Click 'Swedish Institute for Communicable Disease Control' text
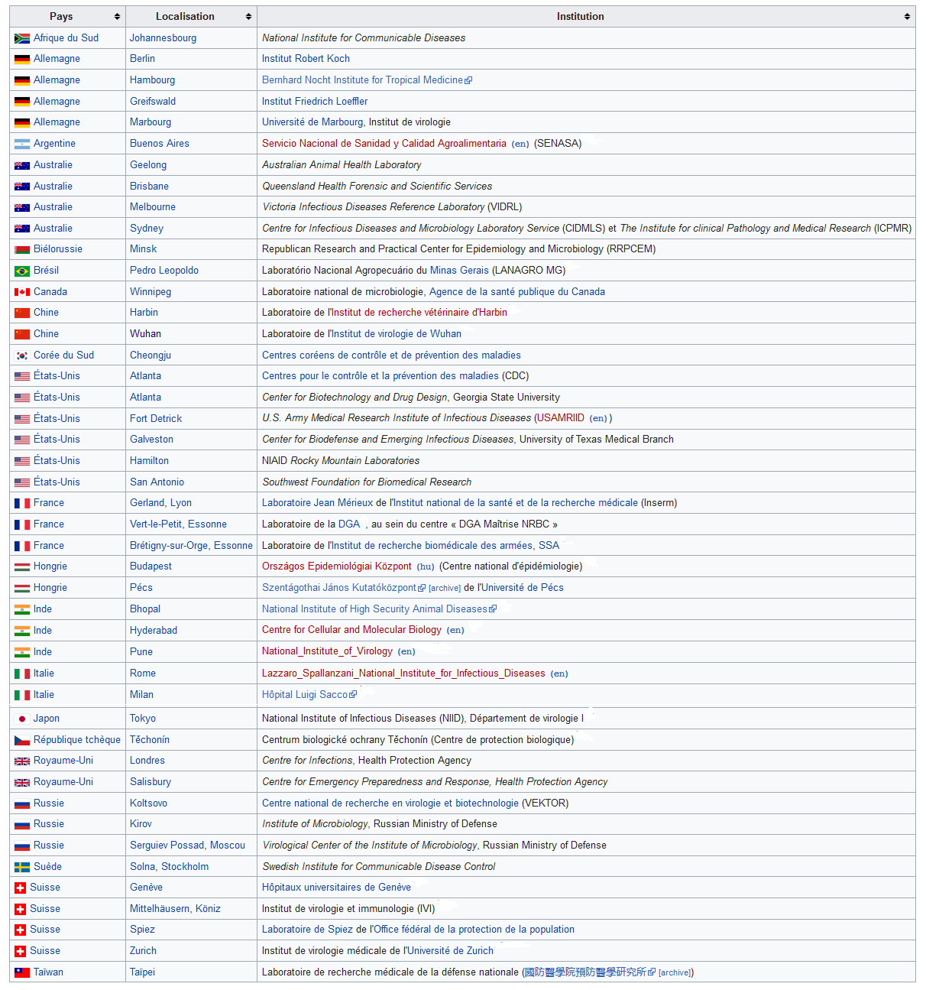Image resolution: width=926 pixels, height=990 pixels. (379, 867)
